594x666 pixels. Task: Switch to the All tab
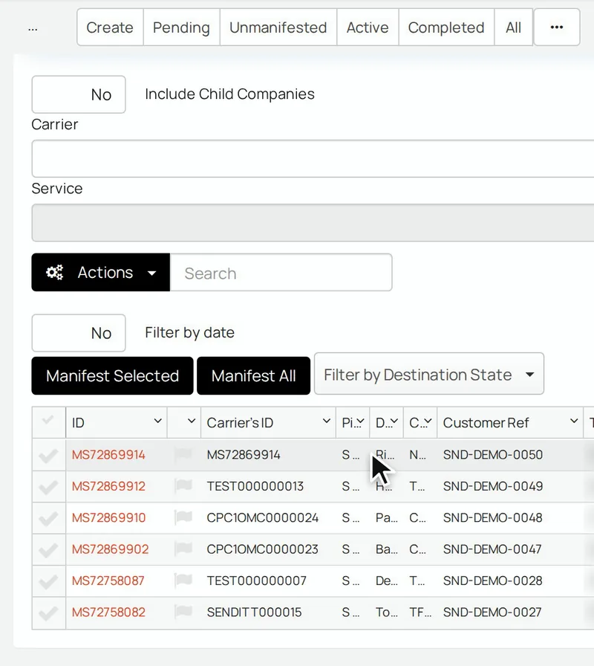(x=513, y=28)
